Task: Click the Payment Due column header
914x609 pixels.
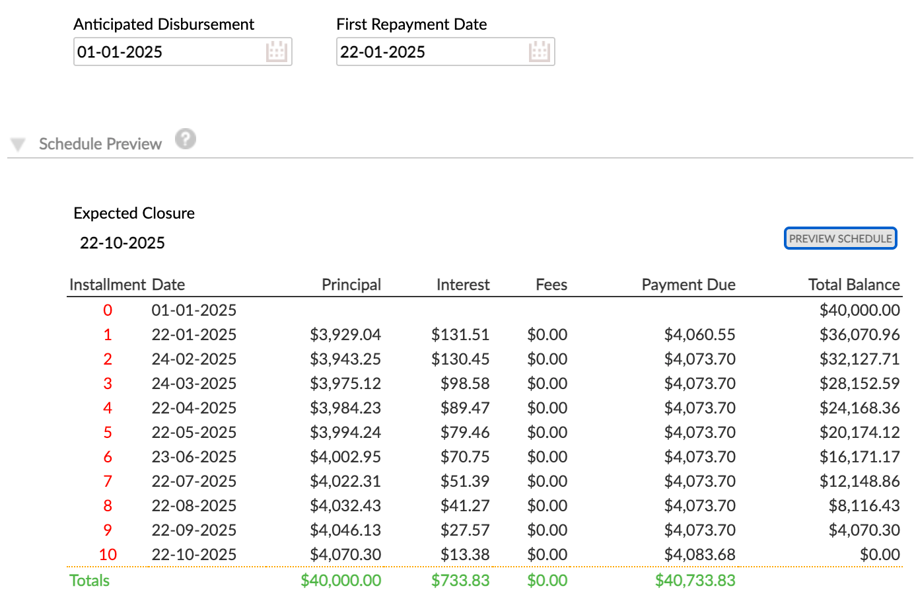Action: pos(688,285)
